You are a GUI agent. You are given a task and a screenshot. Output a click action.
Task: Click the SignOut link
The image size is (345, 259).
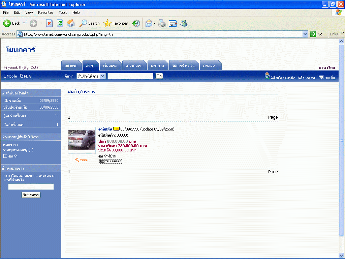pyautogui.click(x=30, y=67)
